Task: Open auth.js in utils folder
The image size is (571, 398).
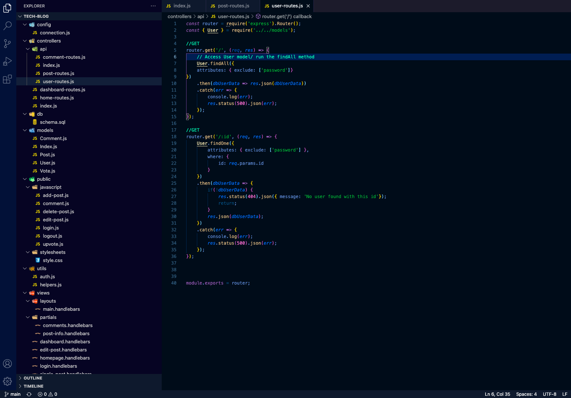Action: pyautogui.click(x=89, y=276)
